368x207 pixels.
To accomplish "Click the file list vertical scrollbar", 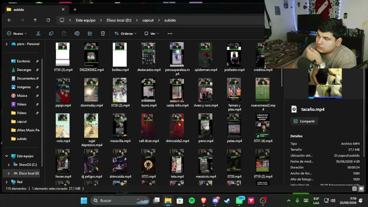I will pos(281,78).
